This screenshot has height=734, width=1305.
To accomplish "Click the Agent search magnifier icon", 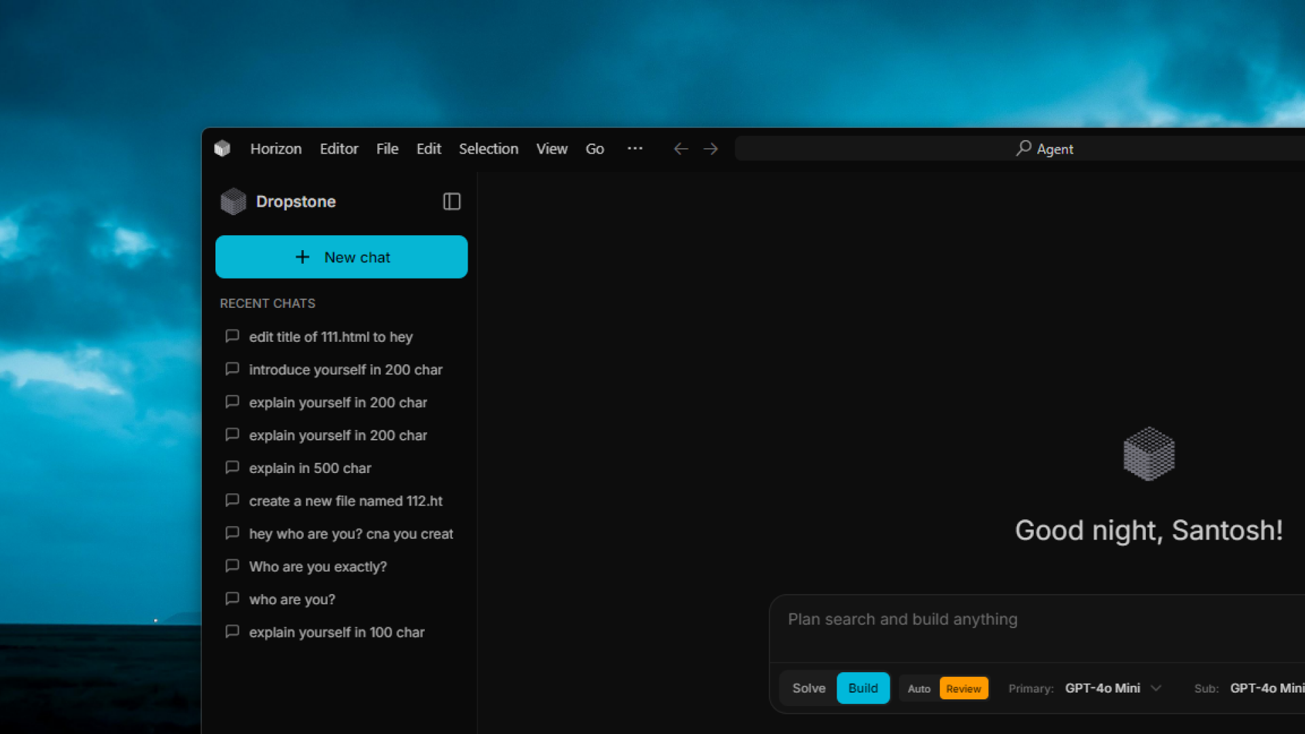I will point(1023,148).
